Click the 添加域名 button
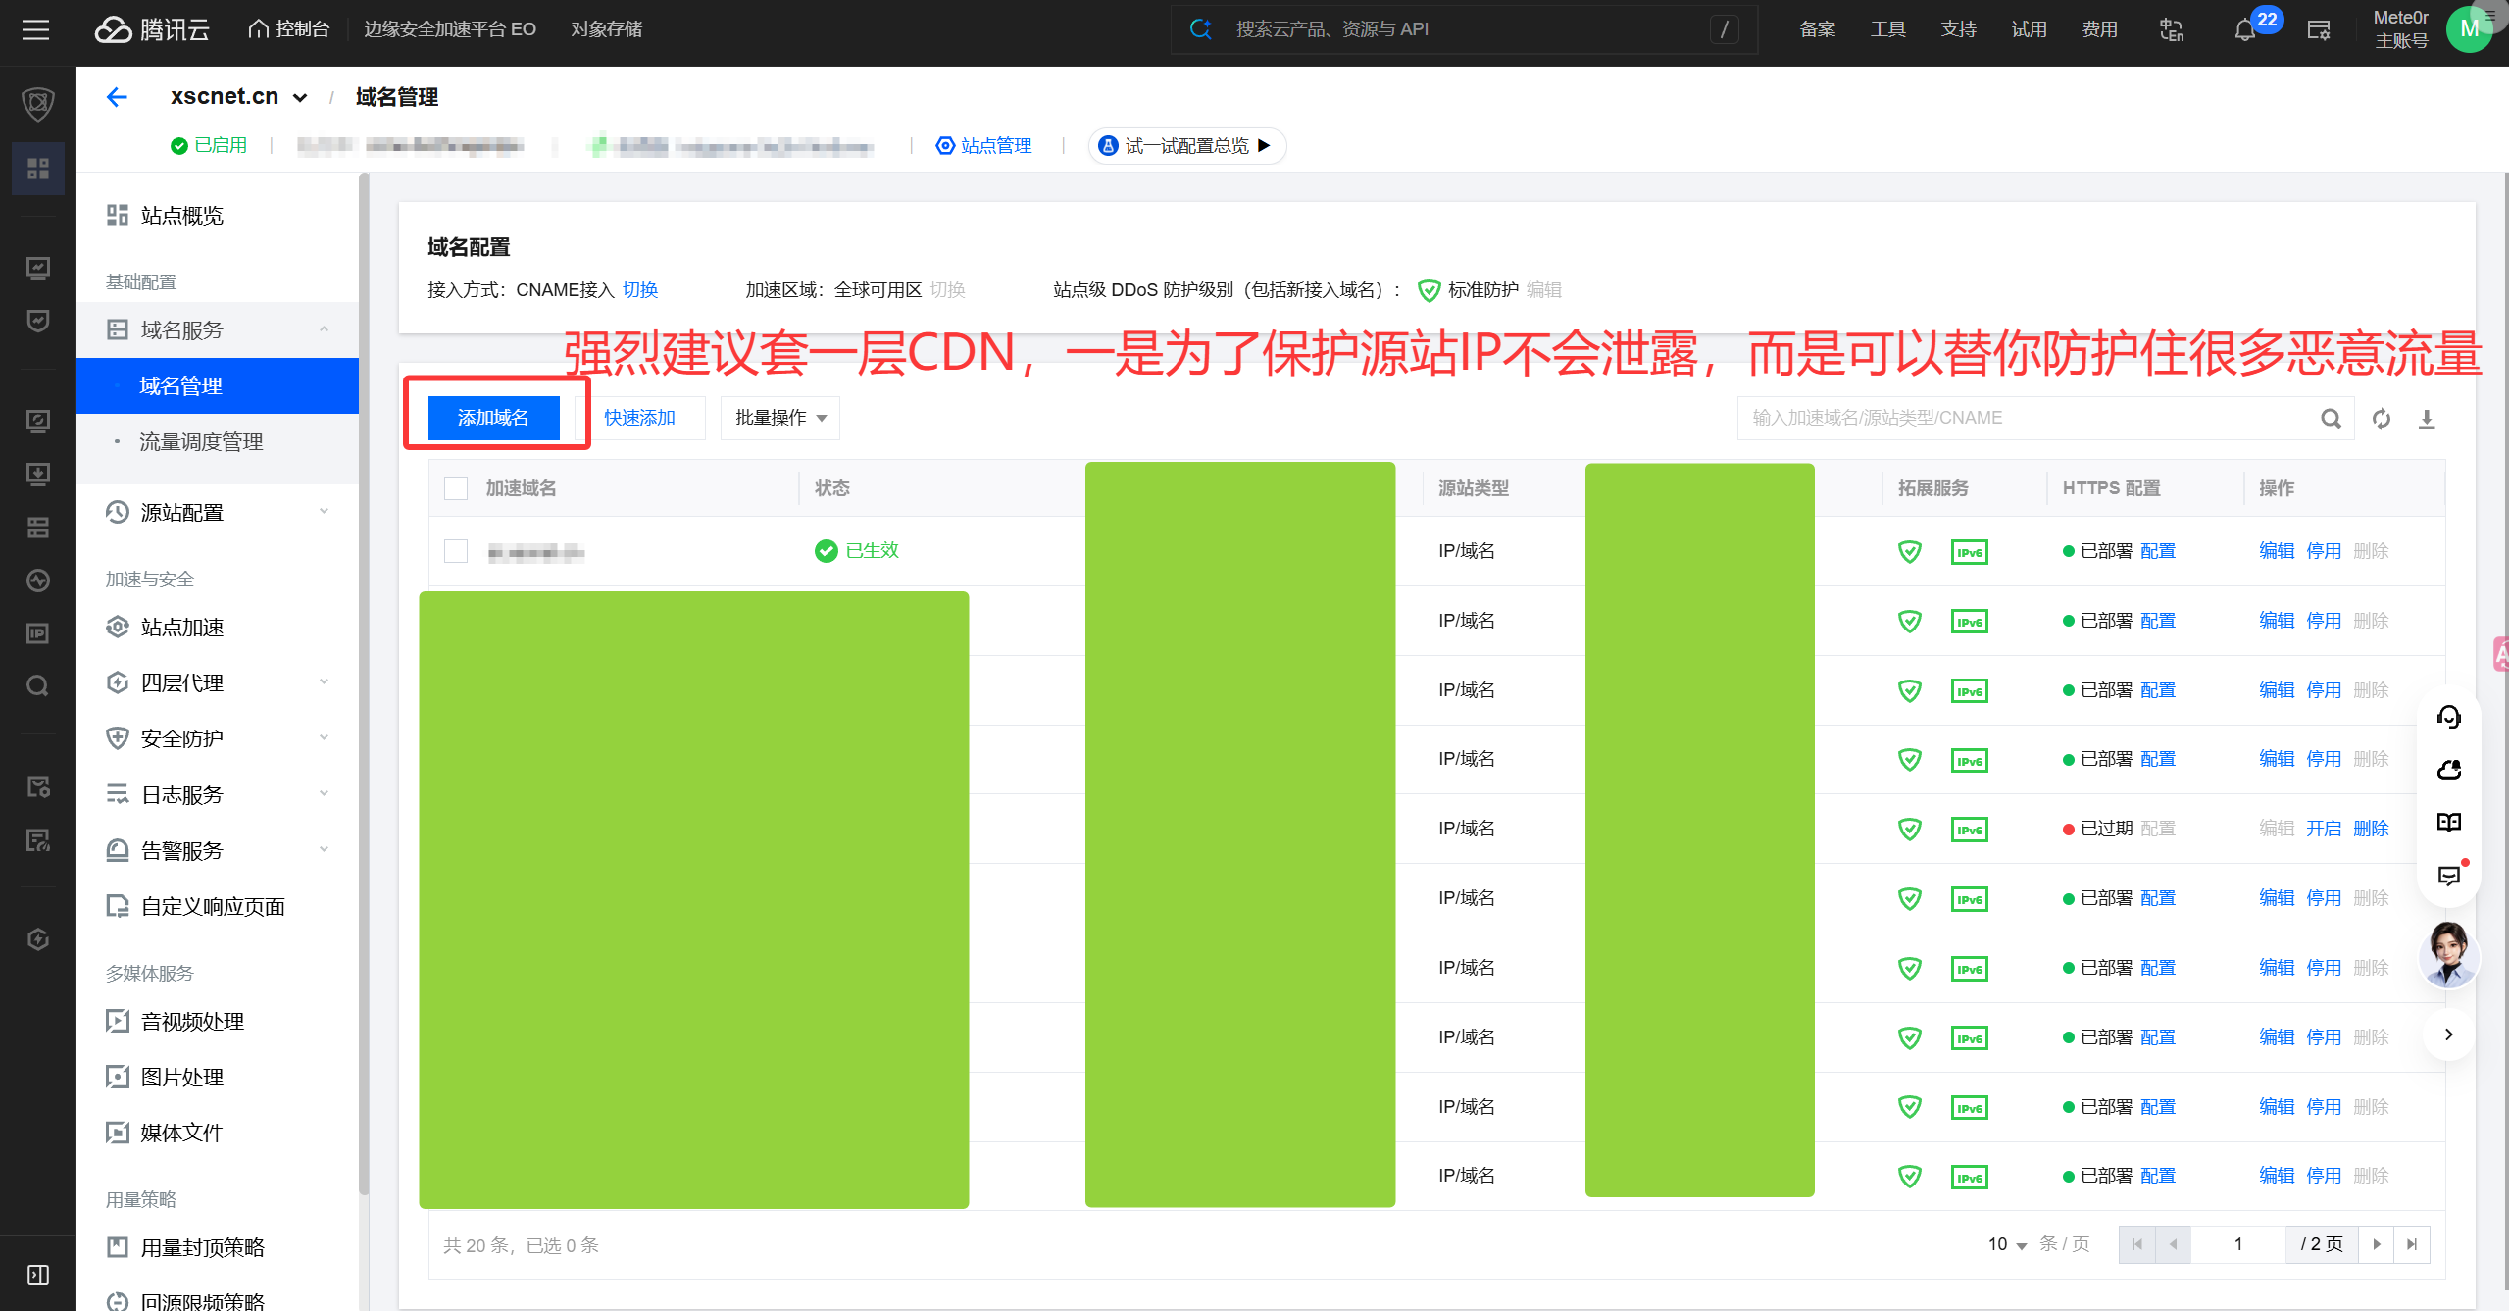The image size is (2509, 1311). (x=493, y=418)
